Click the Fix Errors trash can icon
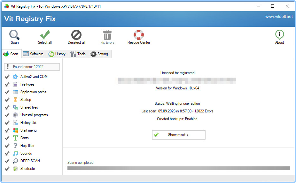296x183 pixels. coord(107,35)
